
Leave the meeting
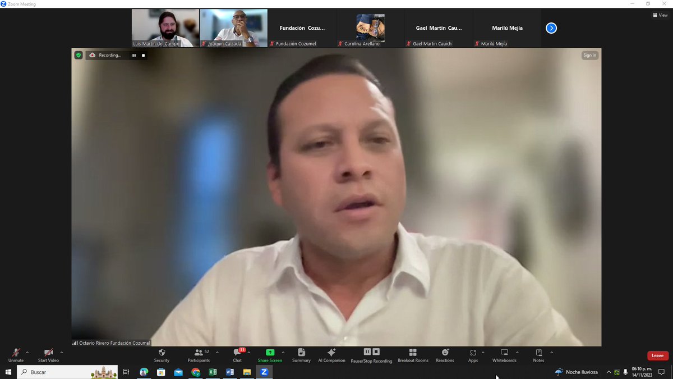click(x=657, y=355)
